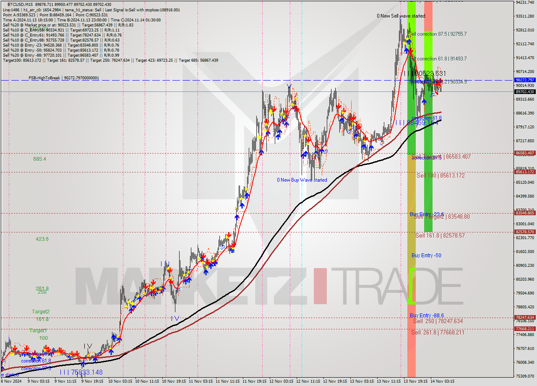Screen dimensions: 537x386
Task: Select the 75309.470 bottom price scale value
Action: [525, 376]
